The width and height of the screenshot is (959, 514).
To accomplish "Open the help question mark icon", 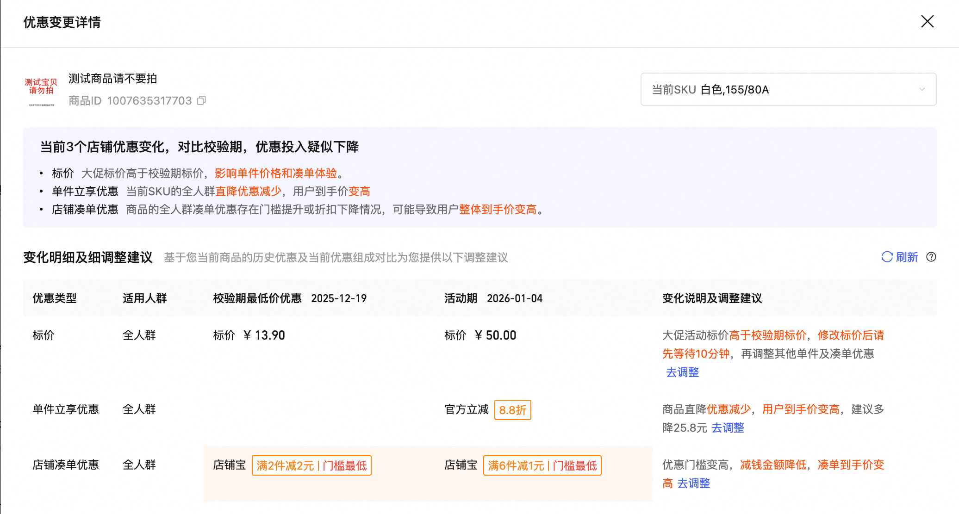I will [x=931, y=257].
